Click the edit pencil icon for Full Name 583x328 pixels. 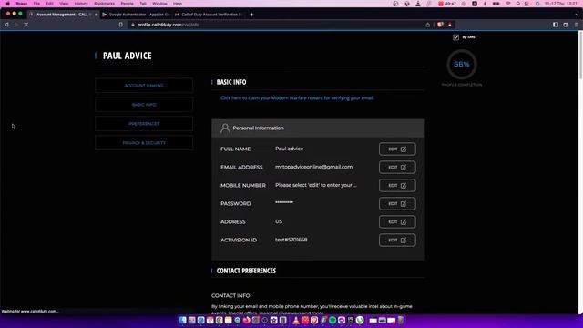click(404, 149)
